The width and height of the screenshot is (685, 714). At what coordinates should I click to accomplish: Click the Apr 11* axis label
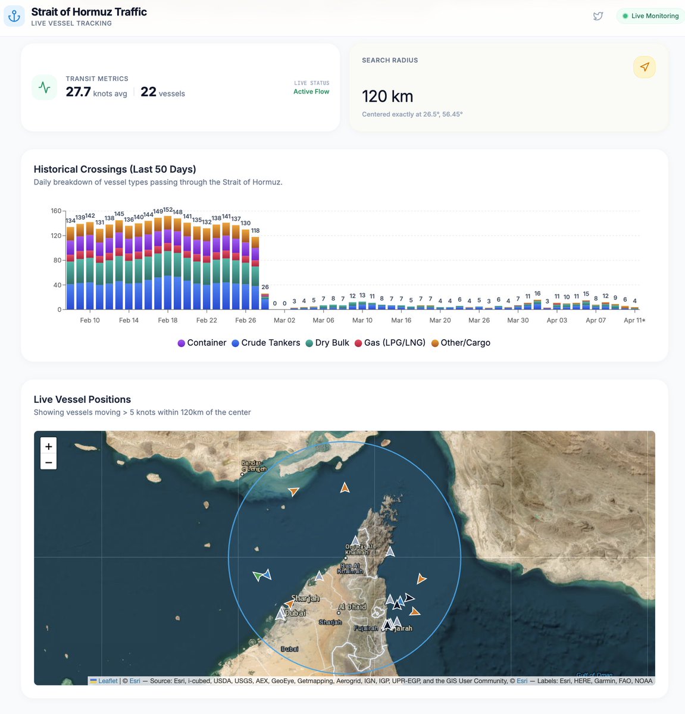click(x=634, y=320)
